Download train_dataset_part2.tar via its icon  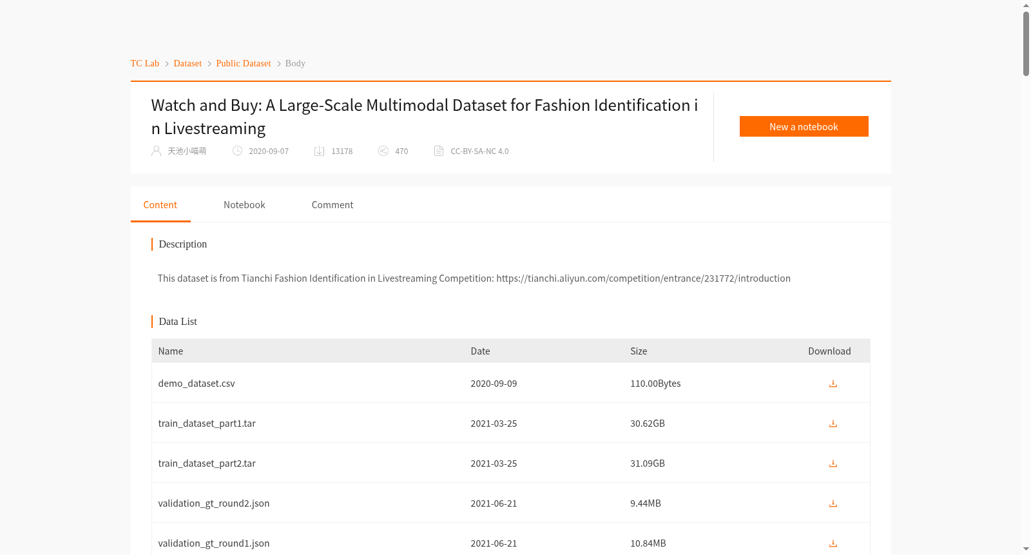[833, 463]
